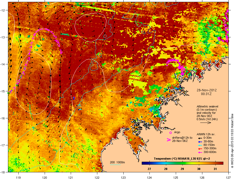Image resolution: width=234 pixels, height=180 pixels.
Task: Click the red 150-300m arrow legend symbol
Action: coord(200,149)
